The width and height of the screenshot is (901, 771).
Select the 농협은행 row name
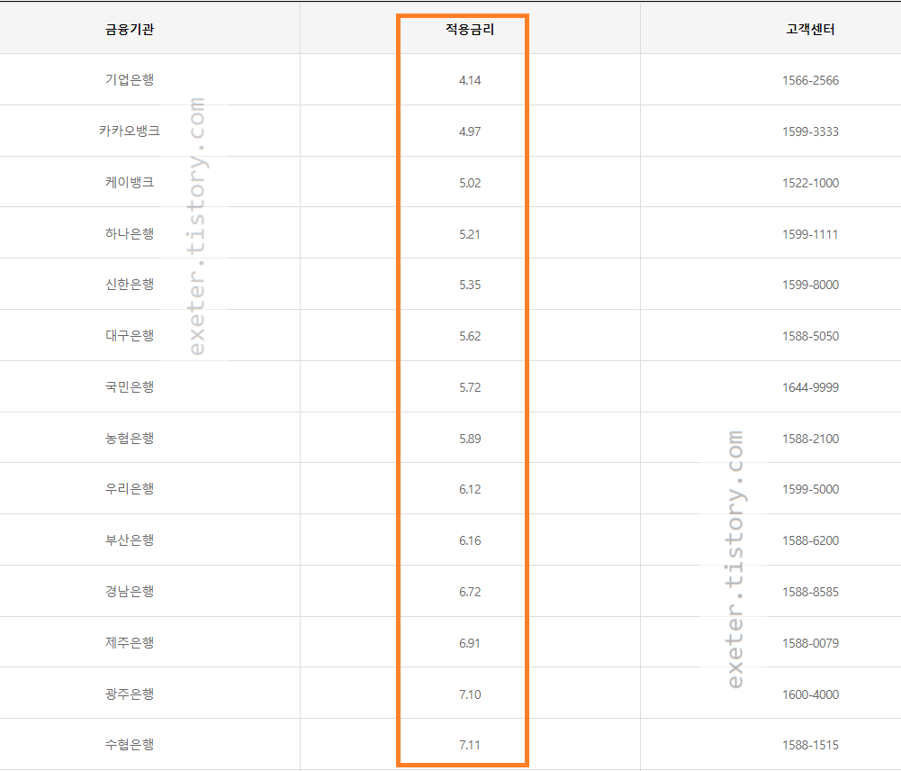pos(130,438)
